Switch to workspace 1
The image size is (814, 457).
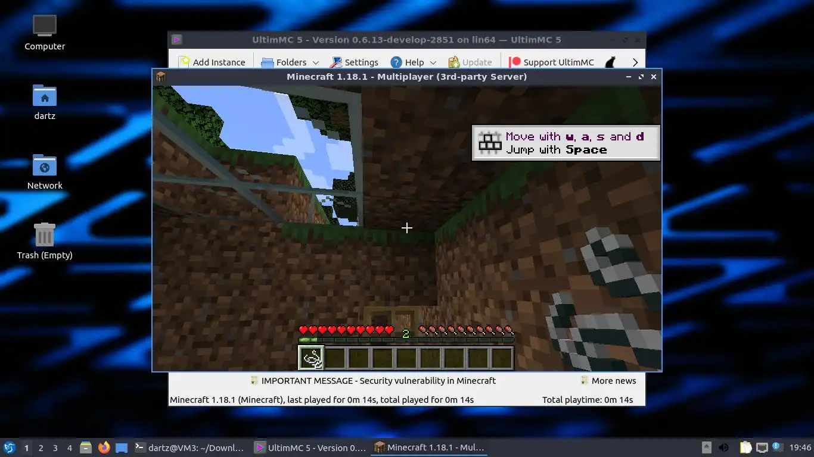point(26,447)
